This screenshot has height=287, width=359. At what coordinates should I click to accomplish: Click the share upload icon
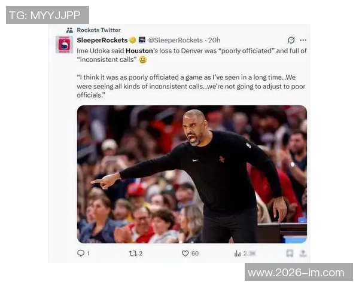pyautogui.click(x=303, y=253)
